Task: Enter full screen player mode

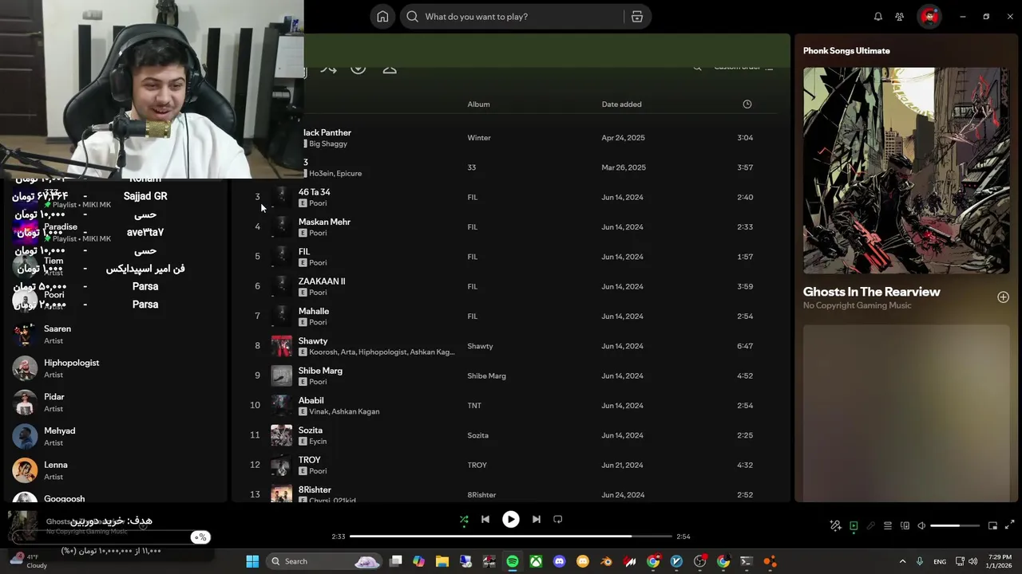Action: pyautogui.click(x=1009, y=525)
